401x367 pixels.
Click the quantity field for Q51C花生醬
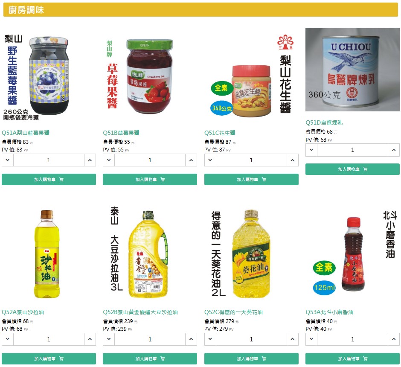click(251, 160)
